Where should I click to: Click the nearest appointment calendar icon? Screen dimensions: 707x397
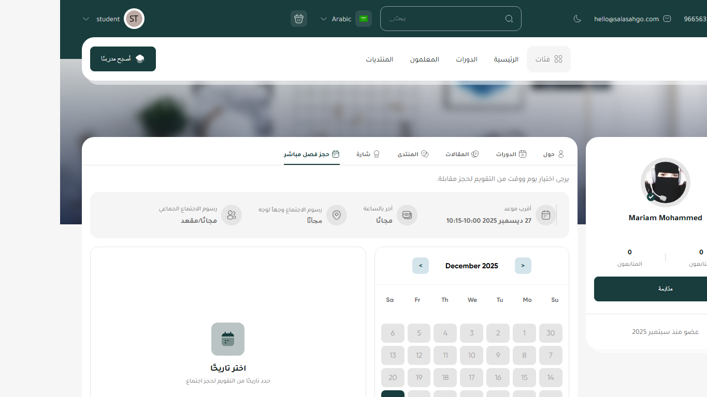546,215
